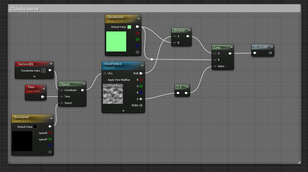Toggle the Apply View MipBias pin
Image resolution: width=308 pixels, height=172 pixels.
[x=105, y=80]
